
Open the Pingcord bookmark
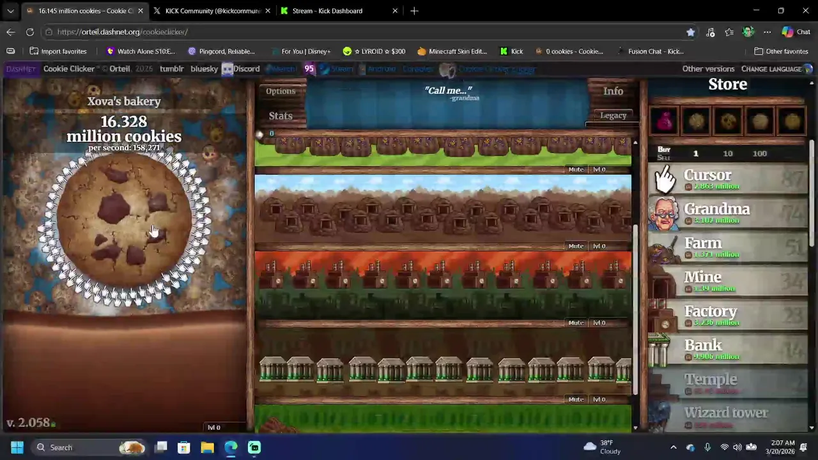tap(221, 51)
